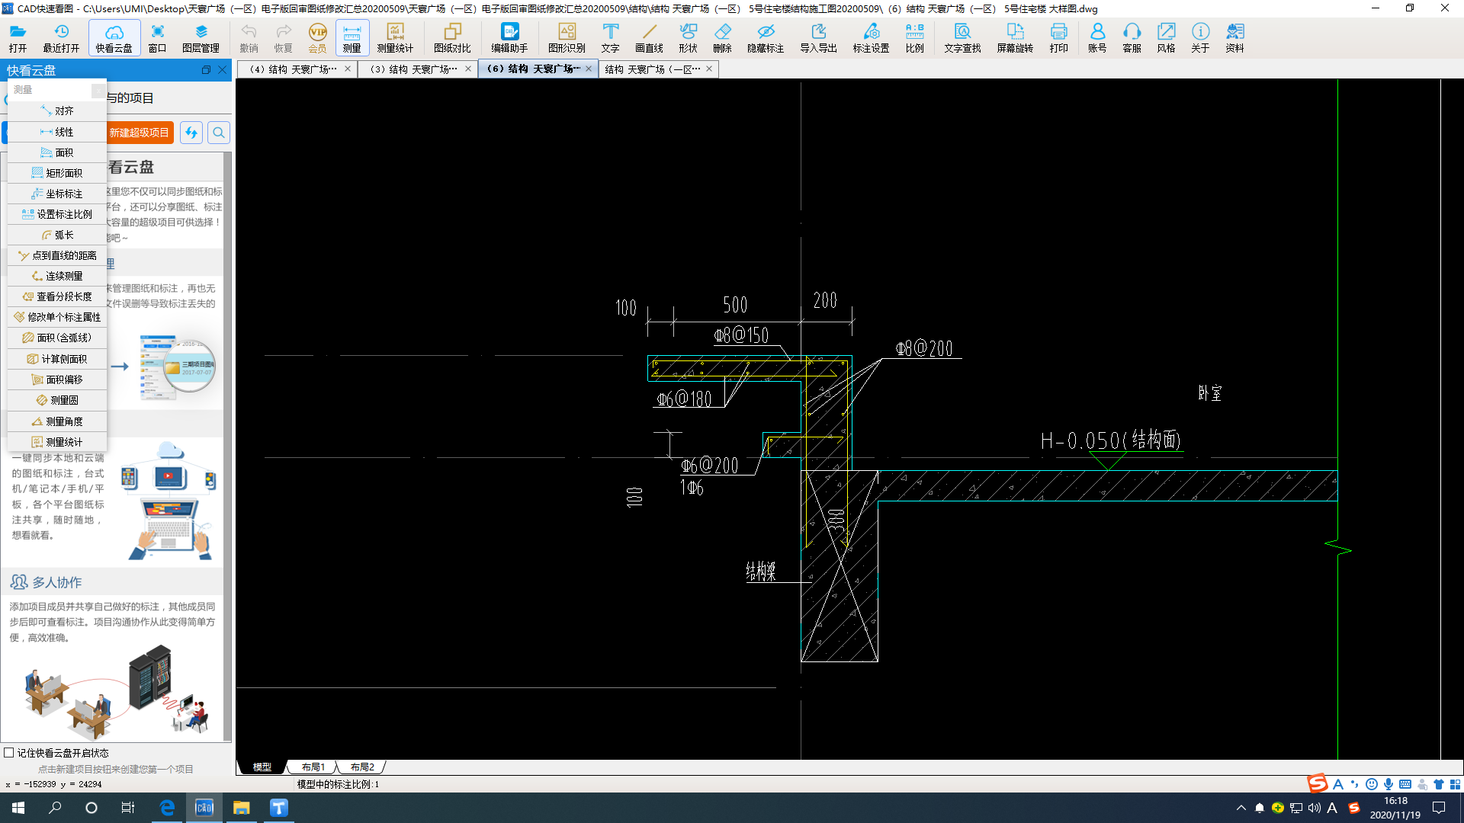Select the 文字 text tool
The width and height of the screenshot is (1464, 823).
610,37
